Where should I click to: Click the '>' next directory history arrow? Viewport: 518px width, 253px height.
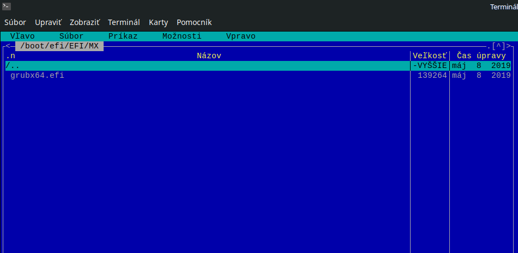click(x=509, y=46)
